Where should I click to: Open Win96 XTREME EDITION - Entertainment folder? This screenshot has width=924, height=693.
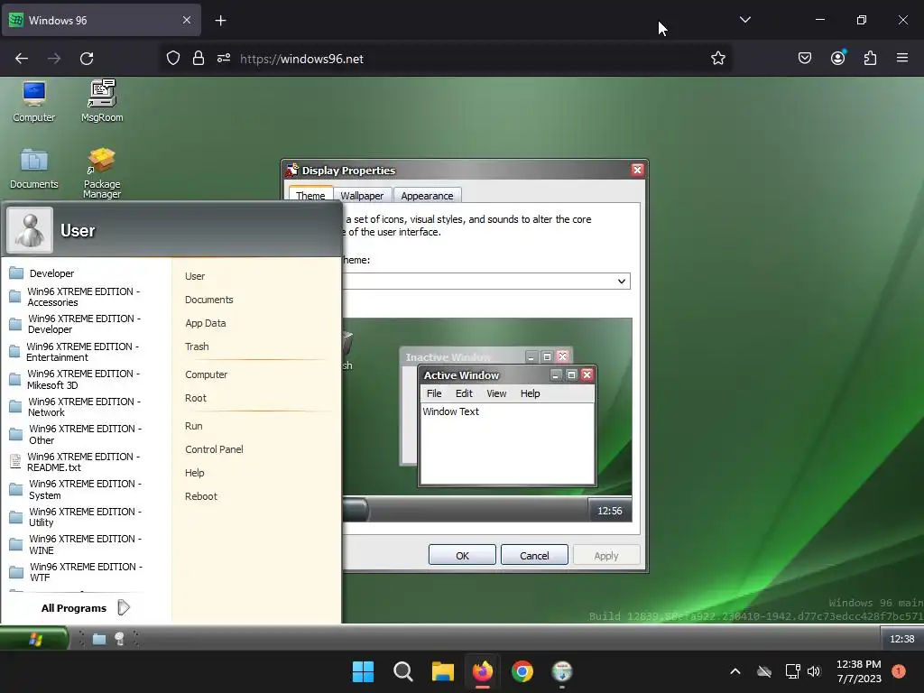pyautogui.click(x=76, y=352)
